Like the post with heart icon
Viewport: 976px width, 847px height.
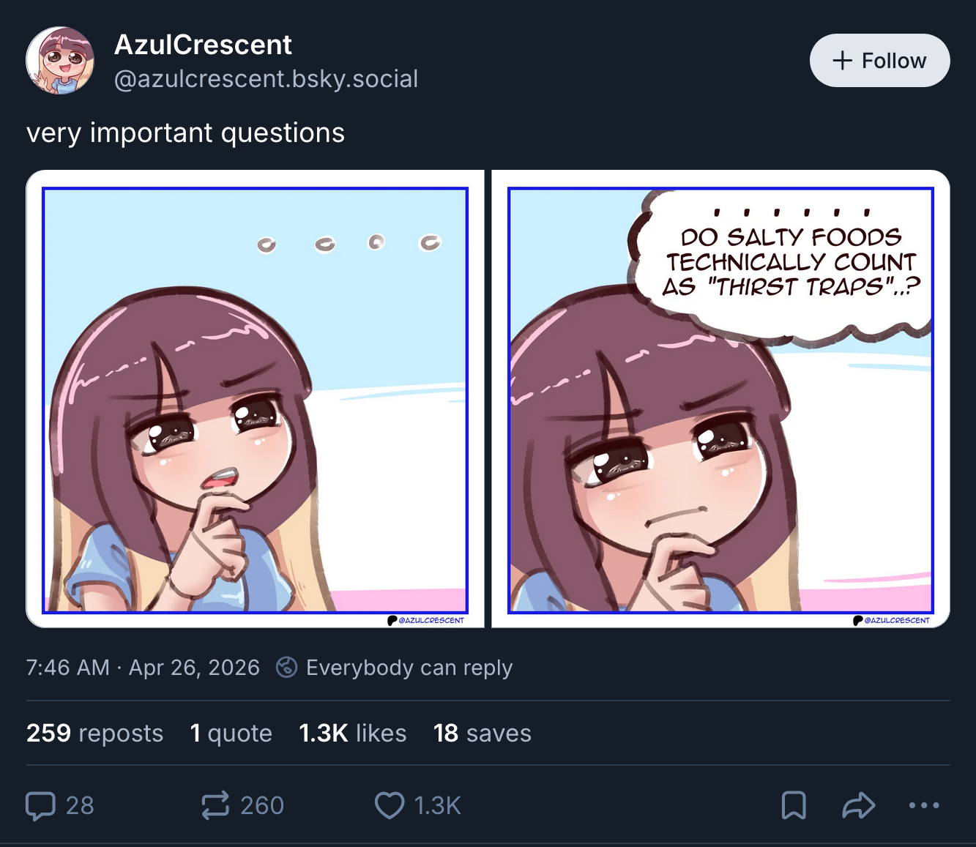pos(390,805)
